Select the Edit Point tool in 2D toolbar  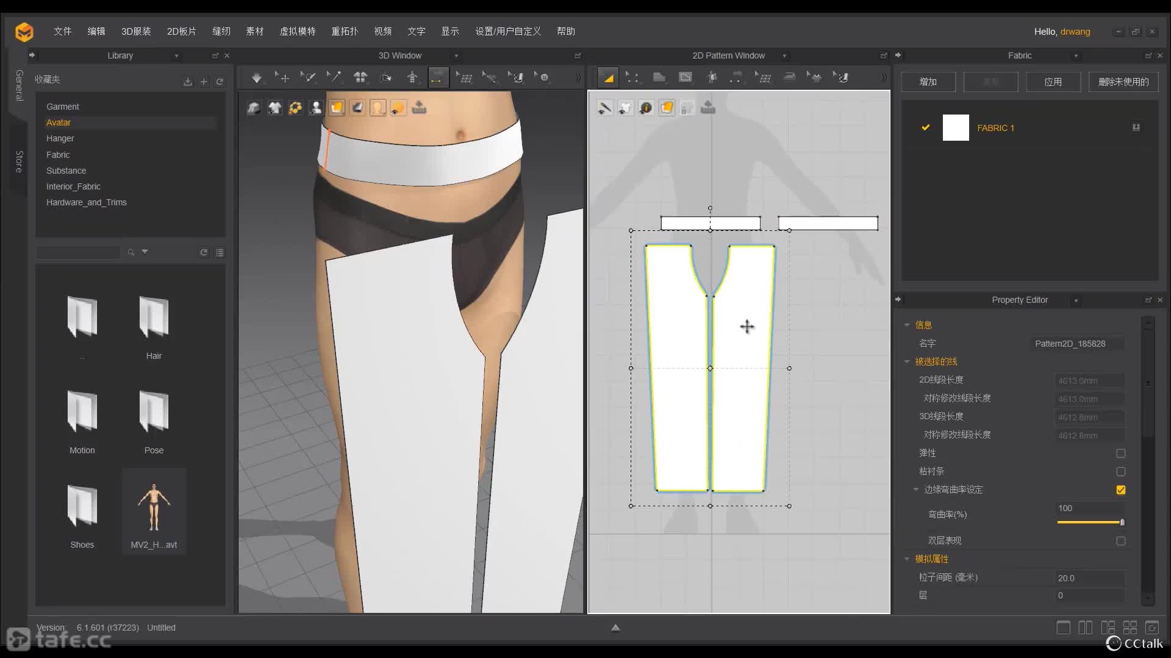(x=633, y=77)
